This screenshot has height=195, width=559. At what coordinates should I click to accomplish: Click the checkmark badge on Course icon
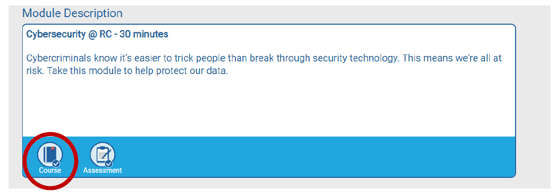tap(56, 164)
